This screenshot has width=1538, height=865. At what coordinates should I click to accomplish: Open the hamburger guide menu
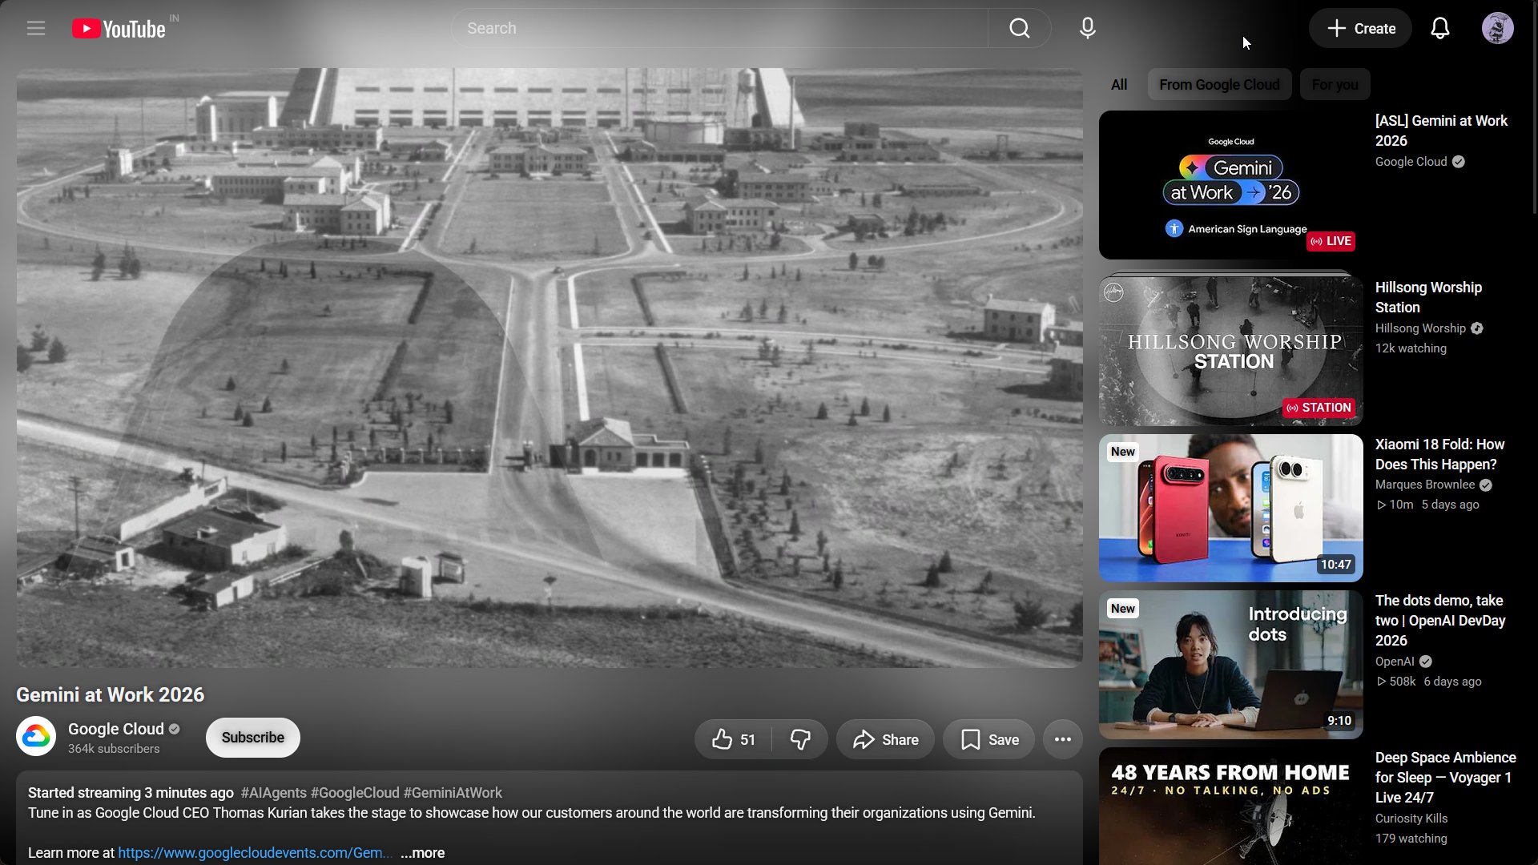[x=36, y=29]
